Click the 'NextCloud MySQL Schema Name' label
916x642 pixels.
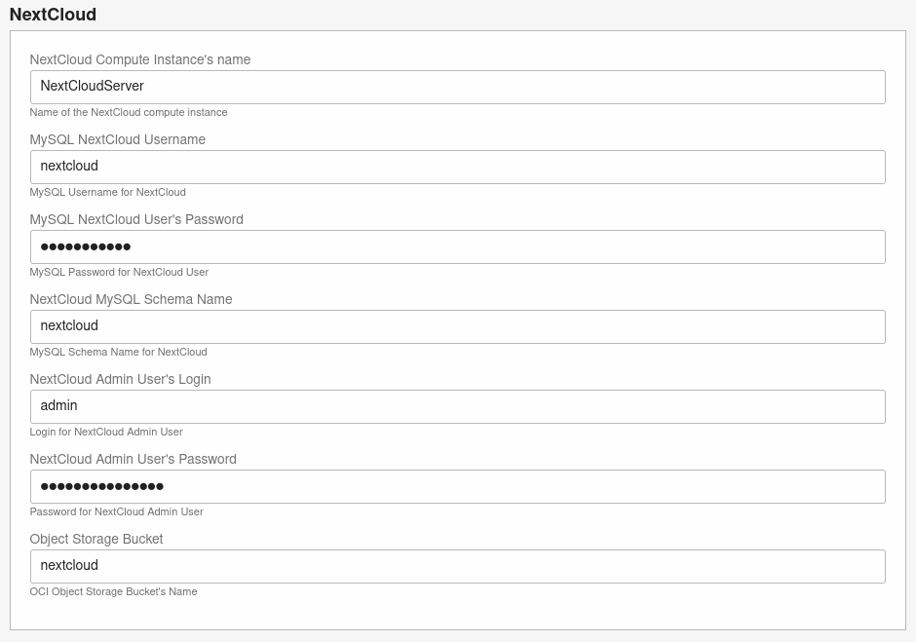pos(131,299)
